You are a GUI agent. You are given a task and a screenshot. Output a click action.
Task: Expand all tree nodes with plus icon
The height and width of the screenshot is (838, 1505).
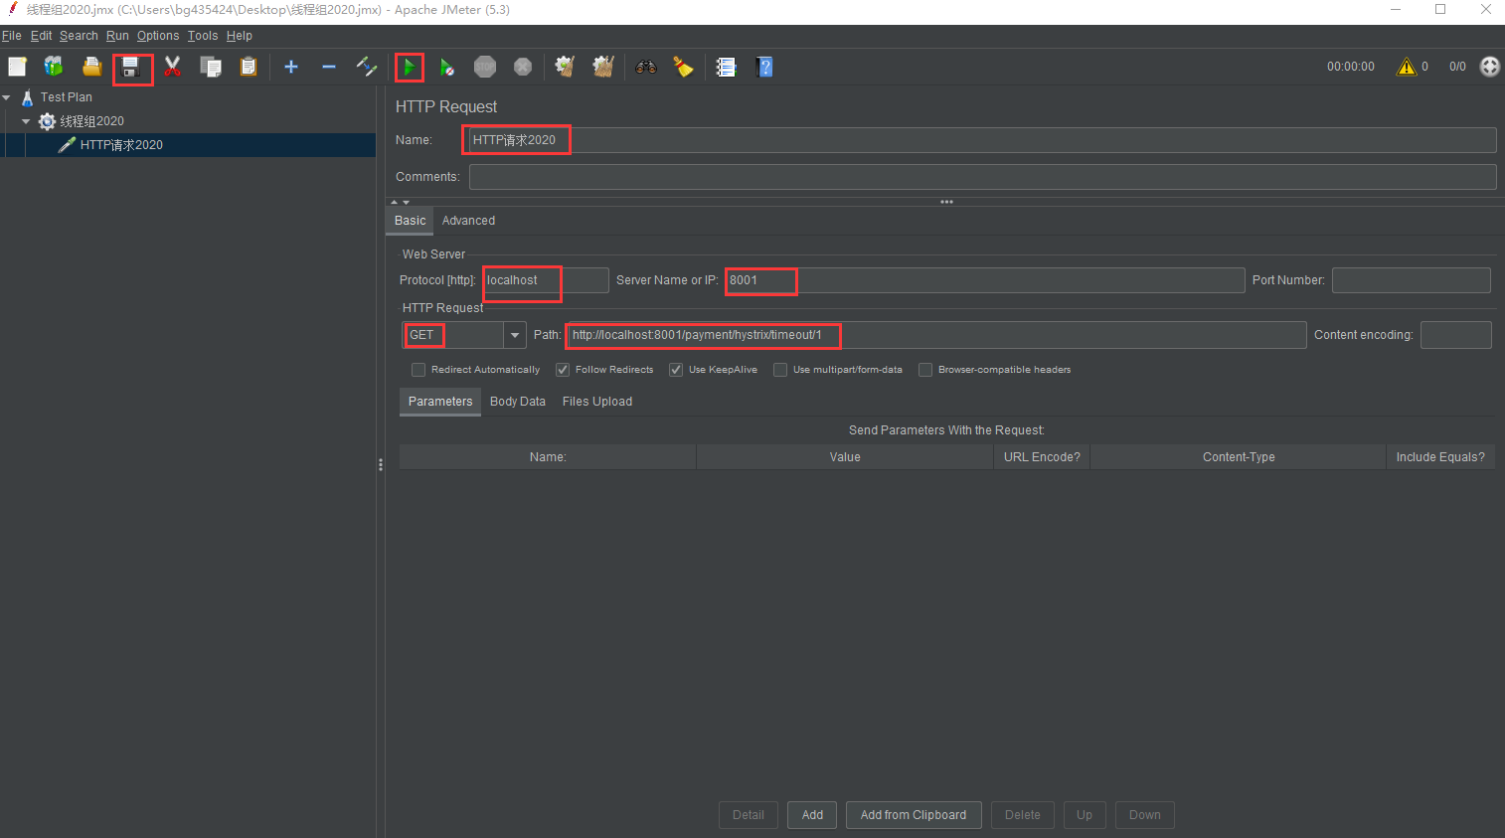[291, 67]
